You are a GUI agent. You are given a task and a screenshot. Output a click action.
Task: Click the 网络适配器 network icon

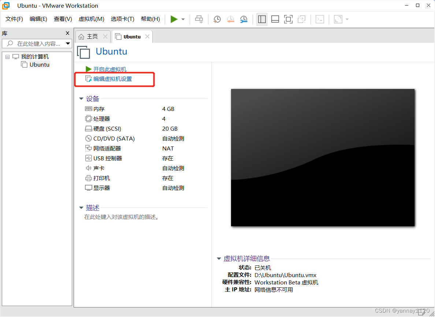coord(88,148)
